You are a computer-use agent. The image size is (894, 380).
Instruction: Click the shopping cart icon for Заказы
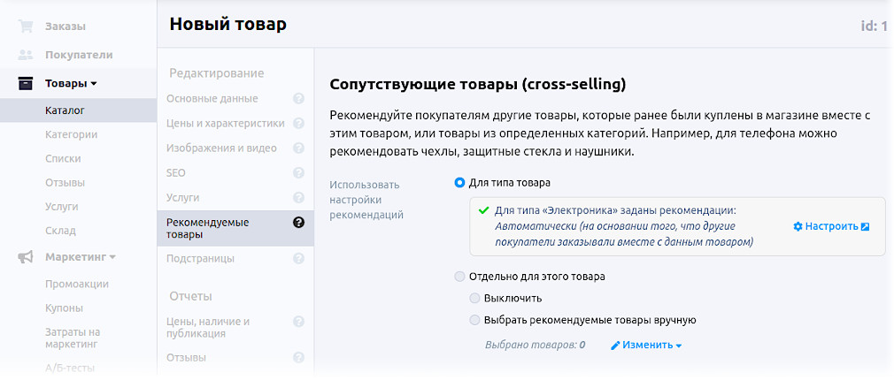pos(26,27)
